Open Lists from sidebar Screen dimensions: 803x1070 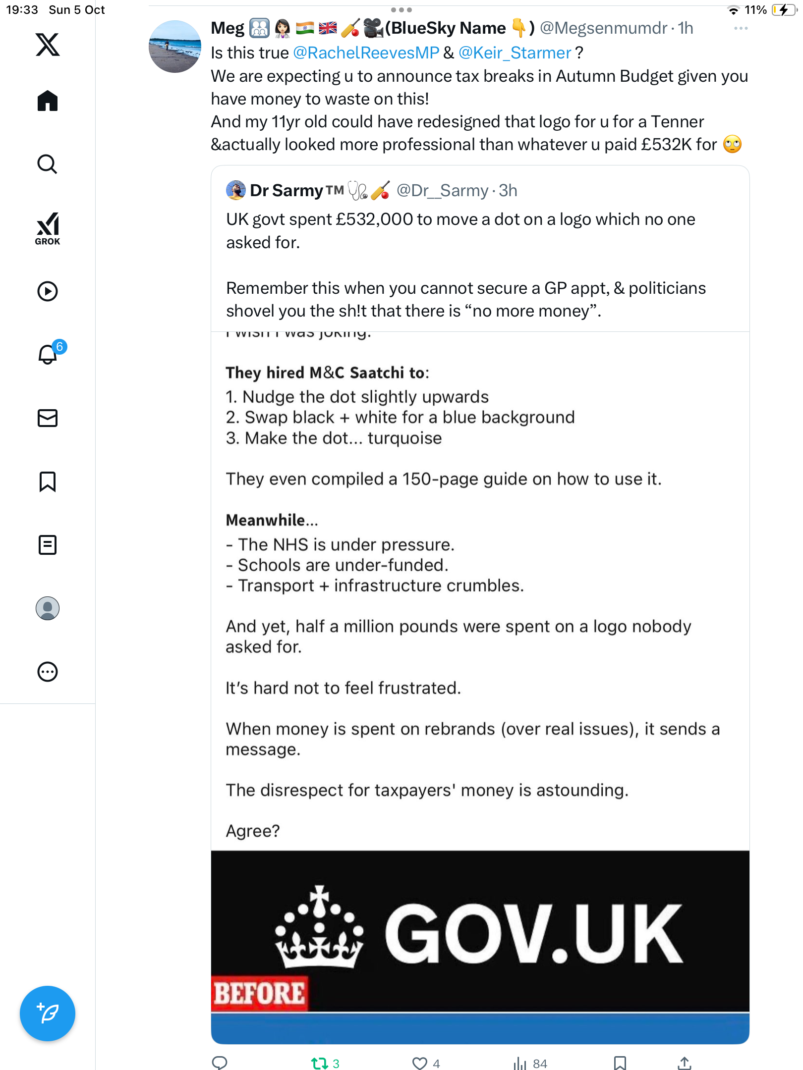point(48,545)
